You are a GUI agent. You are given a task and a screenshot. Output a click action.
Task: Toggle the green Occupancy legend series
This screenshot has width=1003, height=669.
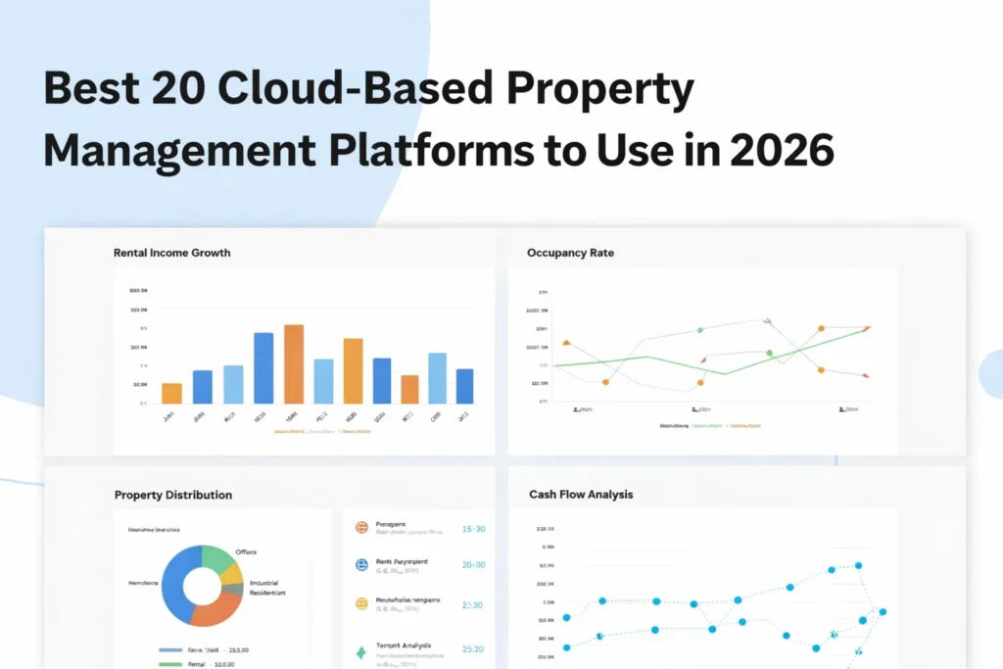coord(706,425)
